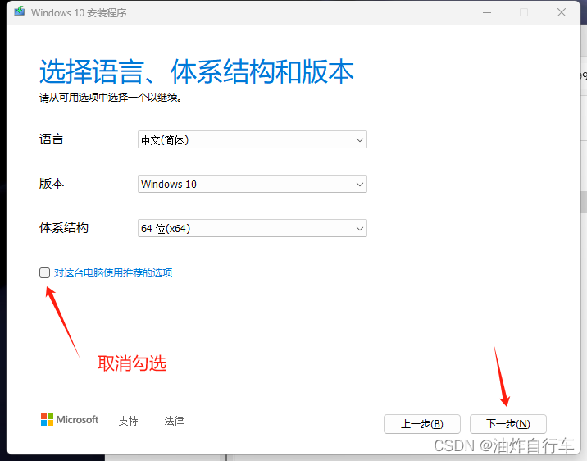Open the 语言 dropdown showing 中文(简体)
The height and width of the screenshot is (461, 587).
pos(253,139)
